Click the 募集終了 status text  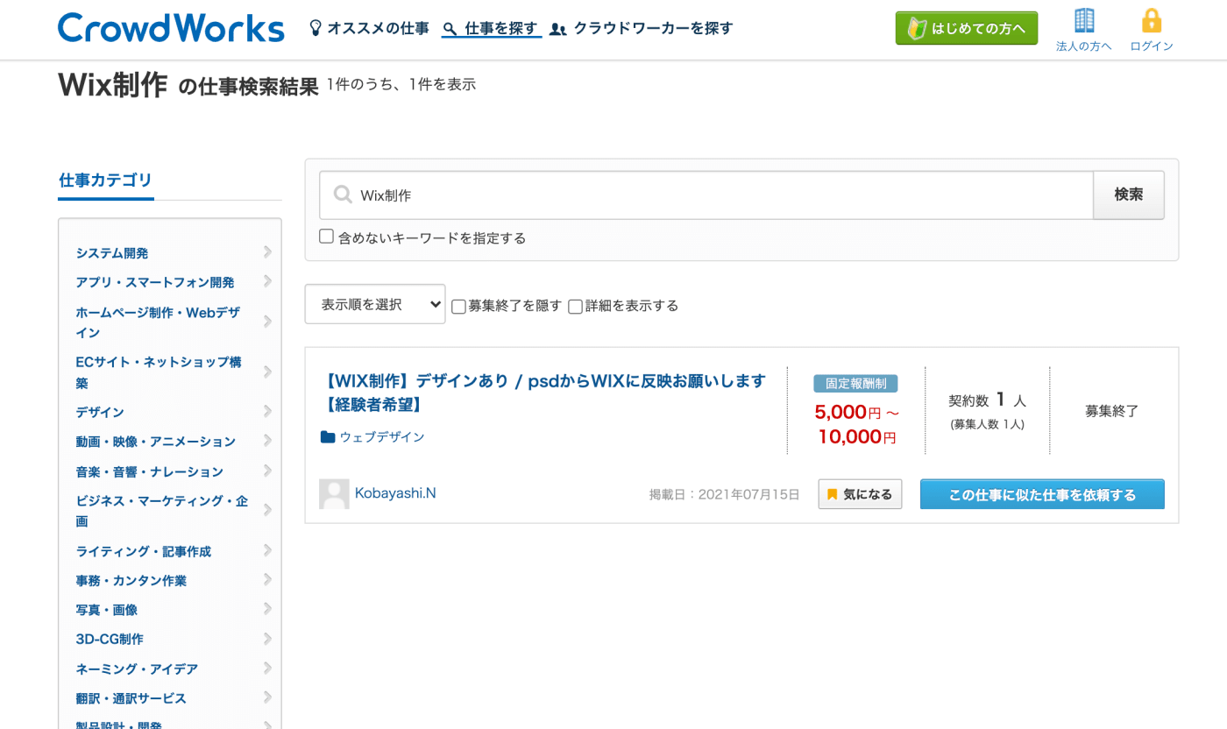click(1111, 410)
